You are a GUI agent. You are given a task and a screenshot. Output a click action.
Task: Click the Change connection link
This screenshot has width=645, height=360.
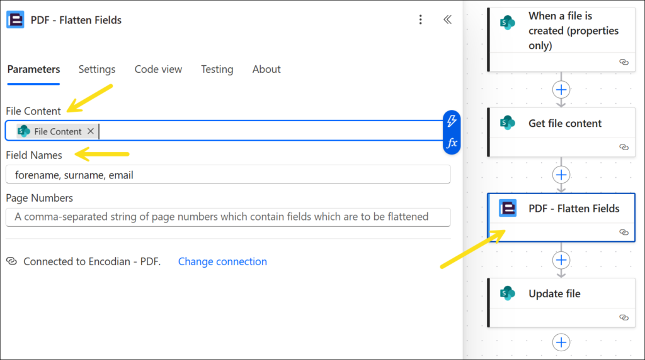[x=222, y=261]
